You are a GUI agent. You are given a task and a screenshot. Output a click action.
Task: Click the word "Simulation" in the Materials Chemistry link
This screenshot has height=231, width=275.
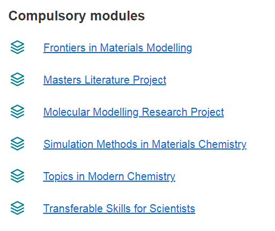click(68, 144)
